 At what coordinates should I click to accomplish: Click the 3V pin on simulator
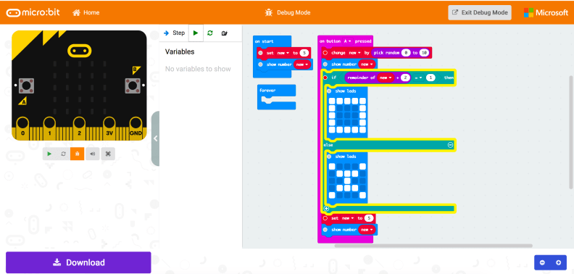click(109, 128)
